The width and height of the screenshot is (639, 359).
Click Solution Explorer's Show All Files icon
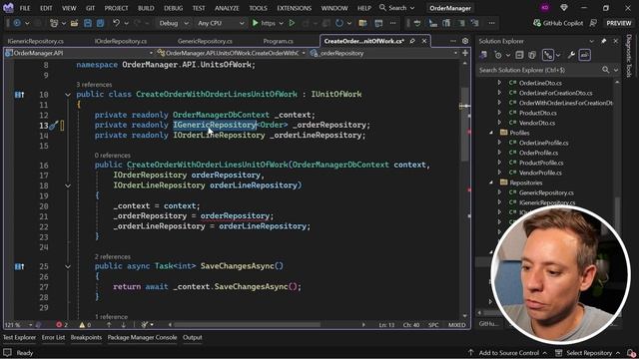tap(532, 55)
